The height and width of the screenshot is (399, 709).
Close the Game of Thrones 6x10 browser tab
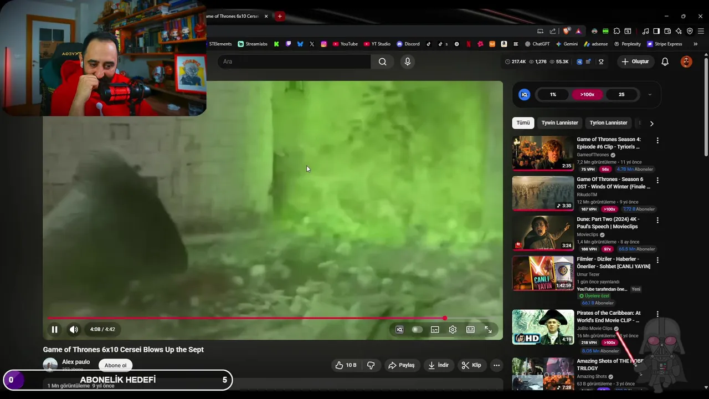click(x=266, y=16)
